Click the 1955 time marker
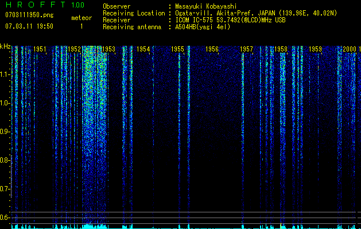 pos(177,49)
